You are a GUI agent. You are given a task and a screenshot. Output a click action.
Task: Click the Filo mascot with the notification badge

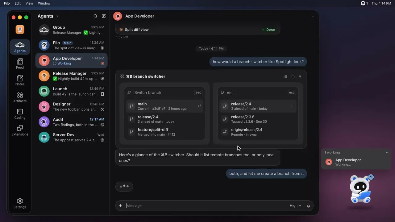pos(360,189)
